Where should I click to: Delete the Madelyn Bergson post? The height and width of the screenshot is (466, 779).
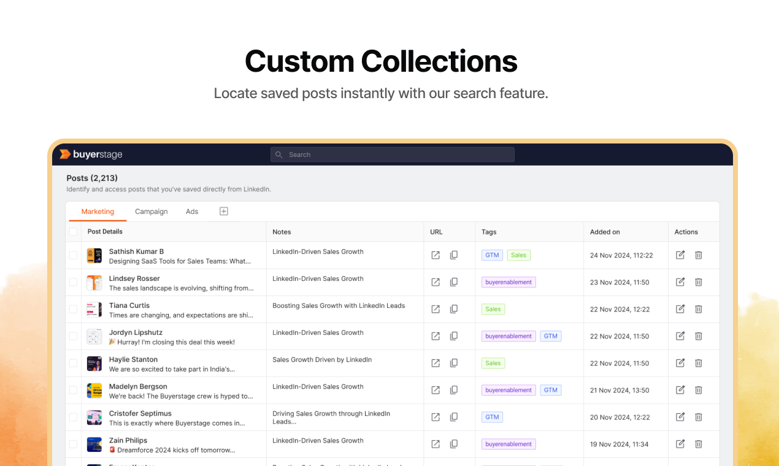[x=699, y=390]
